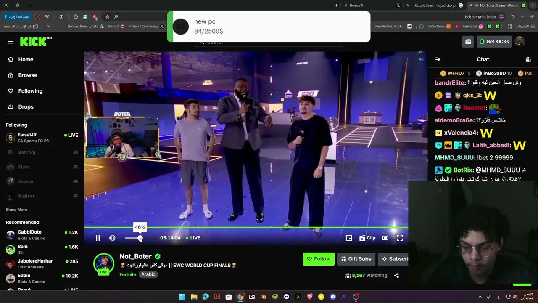The image size is (538, 303).
Task: Expand the bookmarks overflow chevron
Action: [48, 26]
